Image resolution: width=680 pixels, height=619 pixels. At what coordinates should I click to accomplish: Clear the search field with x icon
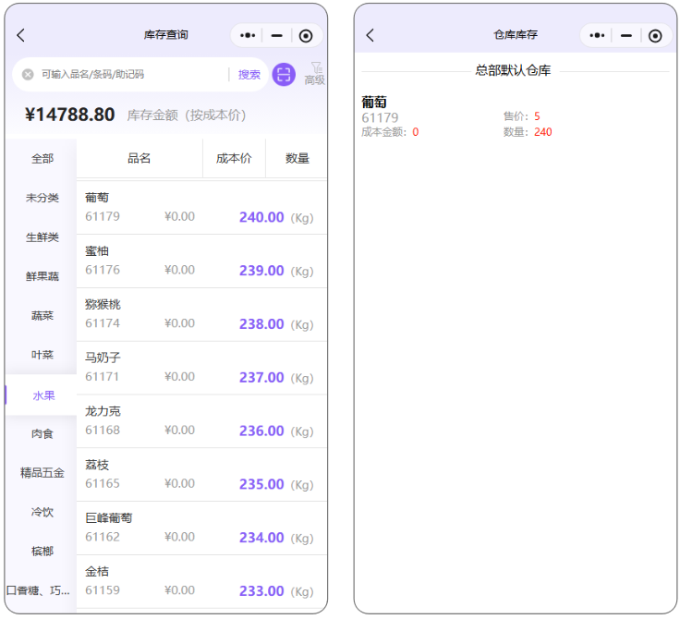tap(28, 75)
